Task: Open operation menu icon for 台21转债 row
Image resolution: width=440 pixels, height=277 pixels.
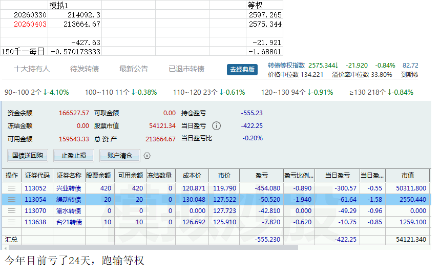Action: click(x=11, y=222)
